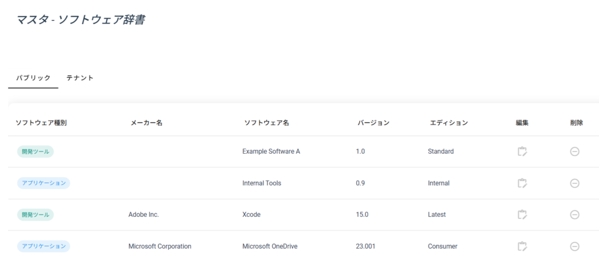This screenshot has width=599, height=262.
Task: Delete the Microsoft OneDrive row
Action: point(574,246)
